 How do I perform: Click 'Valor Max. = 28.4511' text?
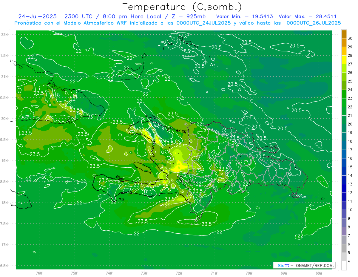pyautogui.click(x=308, y=17)
